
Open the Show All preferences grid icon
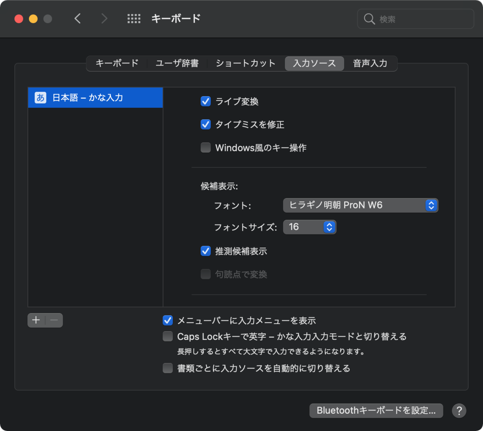click(134, 19)
